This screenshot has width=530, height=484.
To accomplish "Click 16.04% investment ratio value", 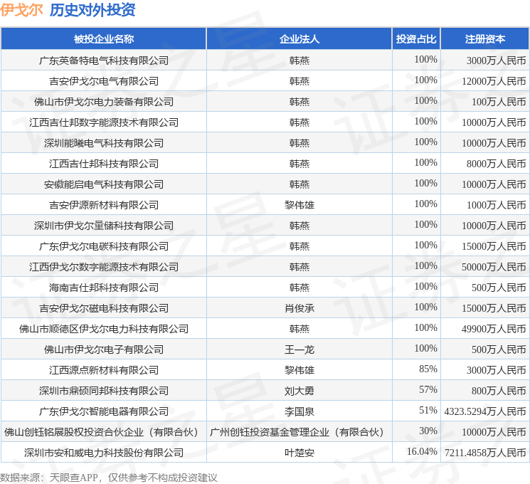I will point(422,451).
